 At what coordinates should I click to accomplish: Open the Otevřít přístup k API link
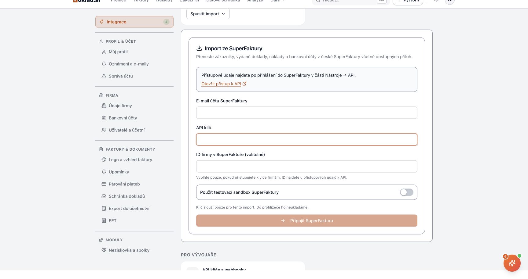224,84
